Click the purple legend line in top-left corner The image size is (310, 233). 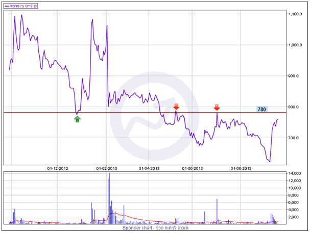(7, 6)
